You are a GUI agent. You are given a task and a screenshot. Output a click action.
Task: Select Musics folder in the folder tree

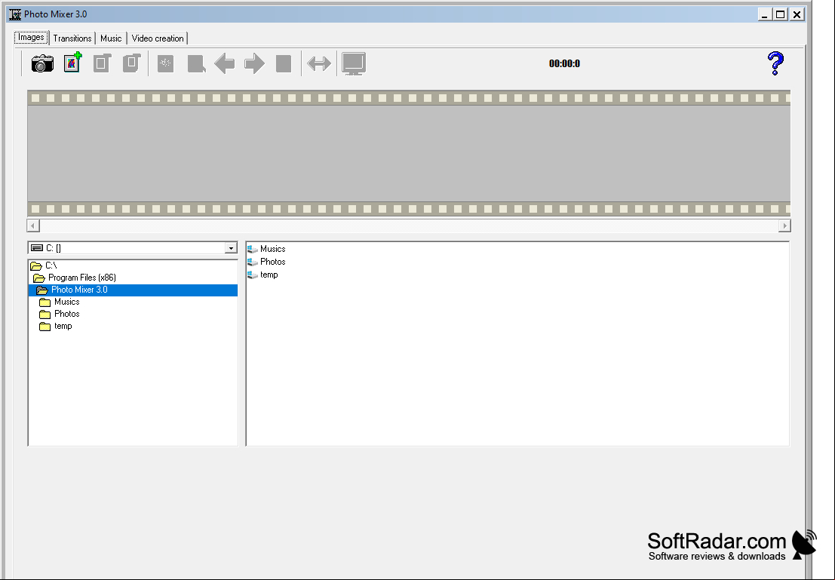[133, 302]
